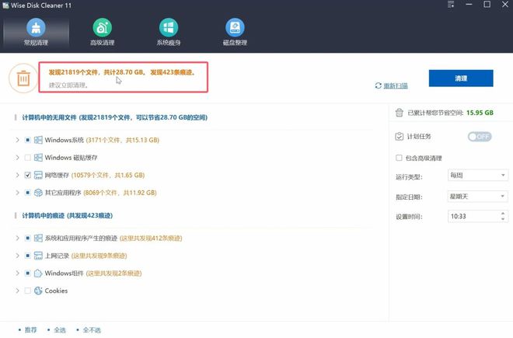
Task: Open the 高级清理 icon in toolbar
Action: [x=102, y=30]
